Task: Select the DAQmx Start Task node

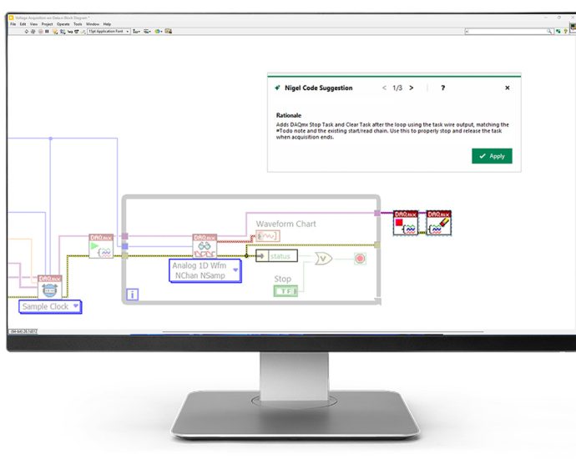Action: (101, 246)
